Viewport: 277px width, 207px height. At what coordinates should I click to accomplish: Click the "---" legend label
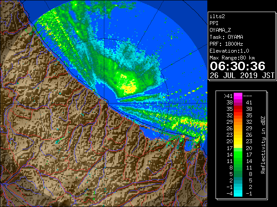tap(248, 96)
